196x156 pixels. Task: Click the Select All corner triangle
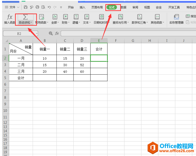7,41
